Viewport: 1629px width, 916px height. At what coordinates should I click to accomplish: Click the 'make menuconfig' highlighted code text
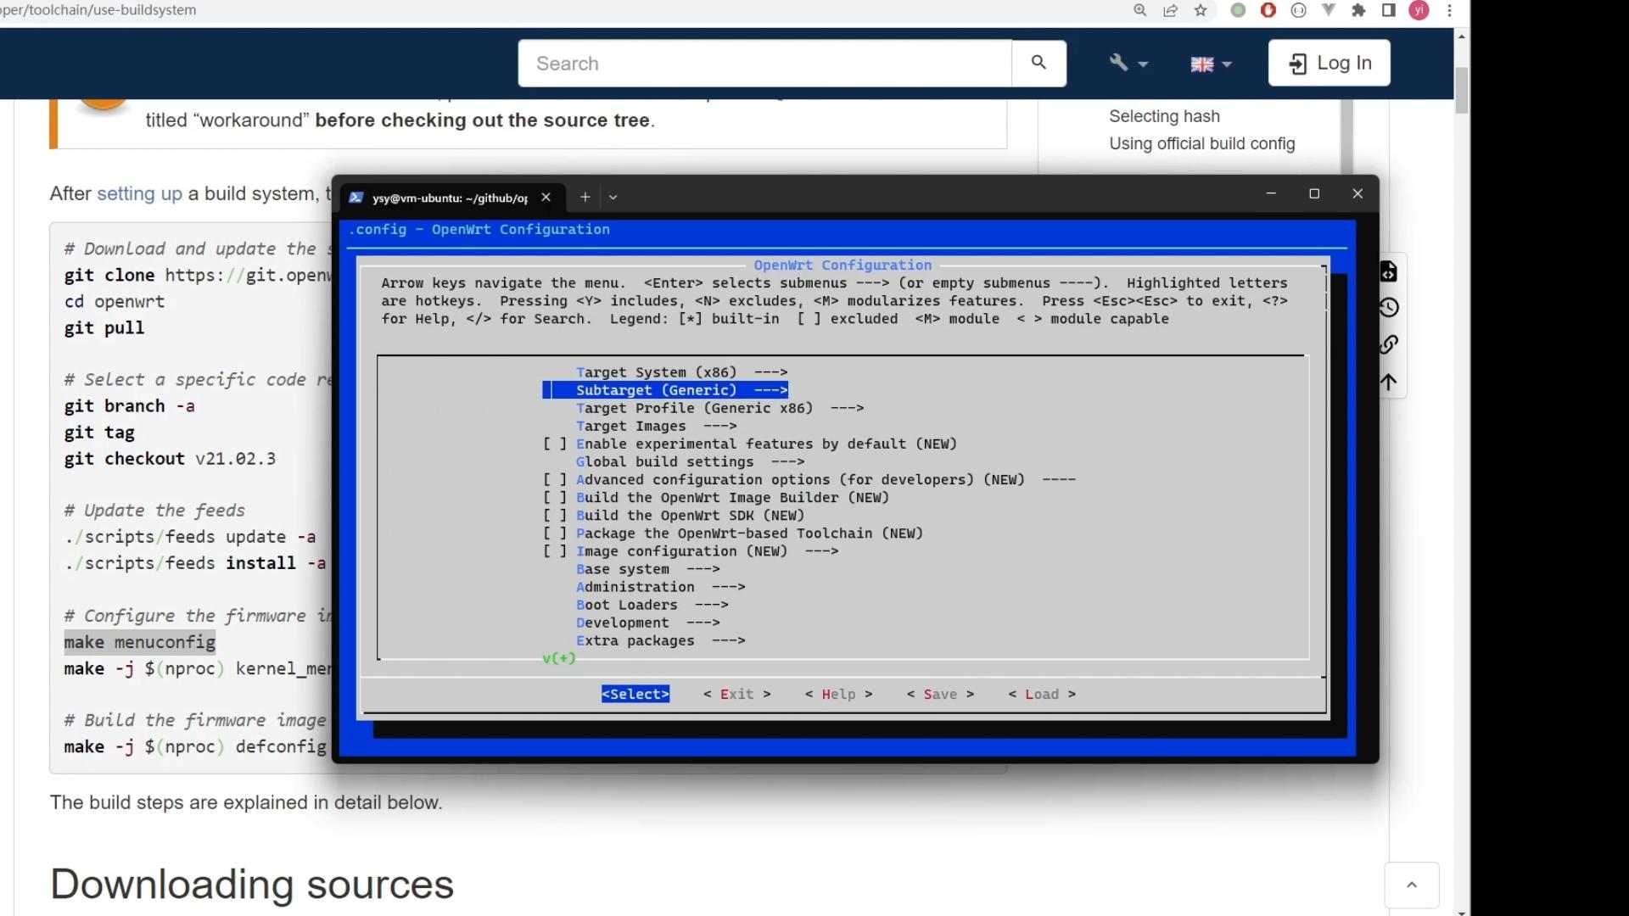coord(139,642)
